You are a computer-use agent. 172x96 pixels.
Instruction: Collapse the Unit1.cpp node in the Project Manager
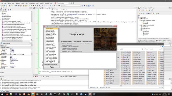click(140, 30)
